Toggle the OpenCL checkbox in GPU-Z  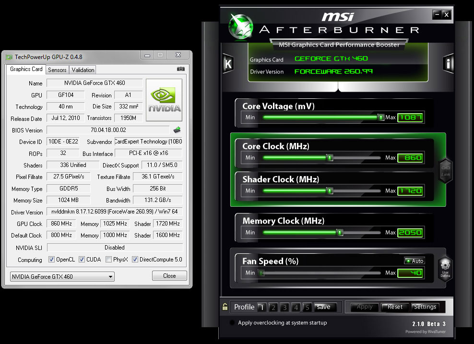(52, 260)
